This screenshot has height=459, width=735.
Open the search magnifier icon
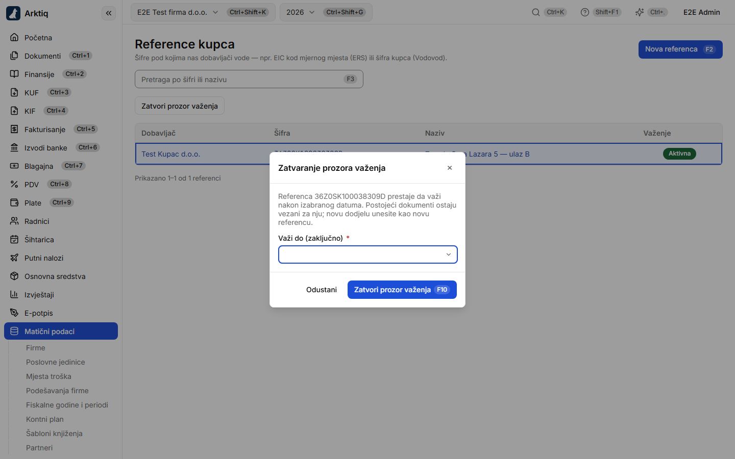[x=536, y=12]
